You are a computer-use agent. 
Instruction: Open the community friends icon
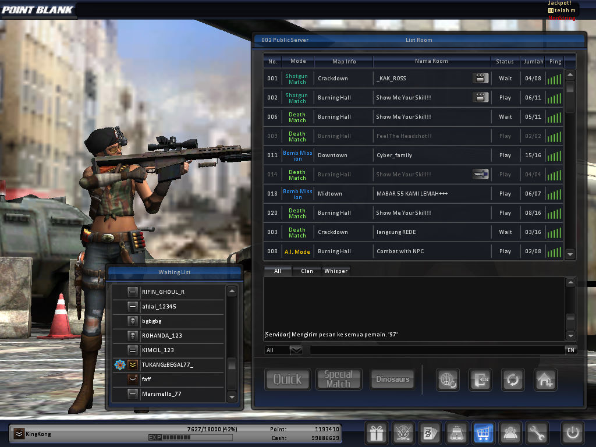pyautogui.click(x=510, y=432)
